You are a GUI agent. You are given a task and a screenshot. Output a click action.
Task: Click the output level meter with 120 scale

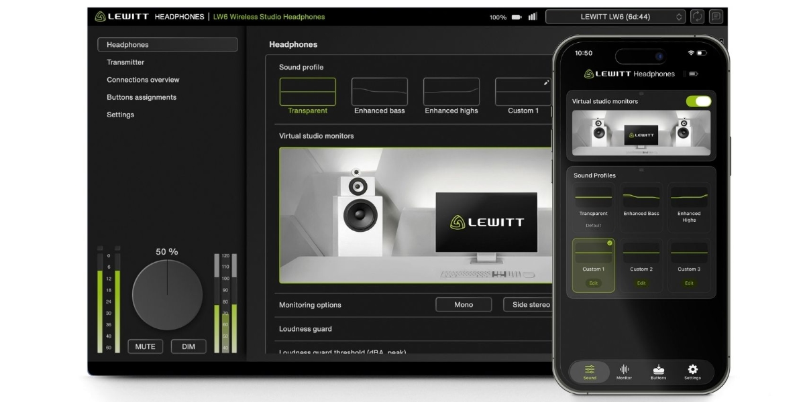click(x=225, y=303)
